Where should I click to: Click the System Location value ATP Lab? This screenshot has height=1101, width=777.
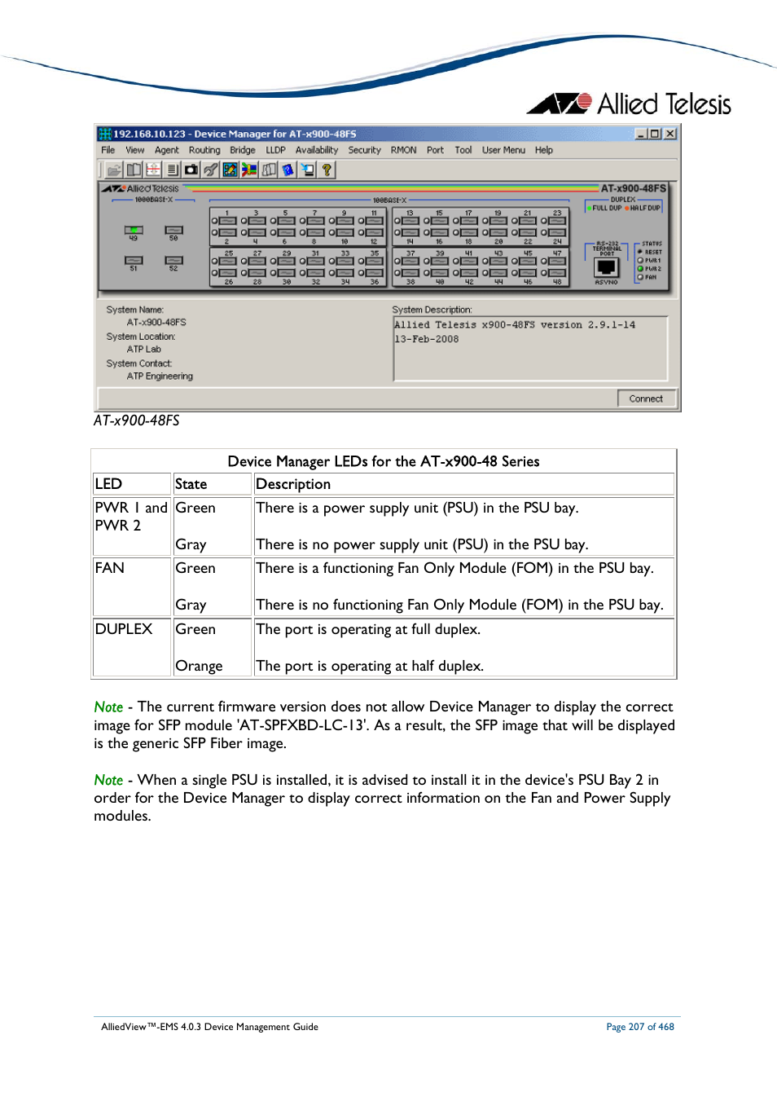pos(144,349)
